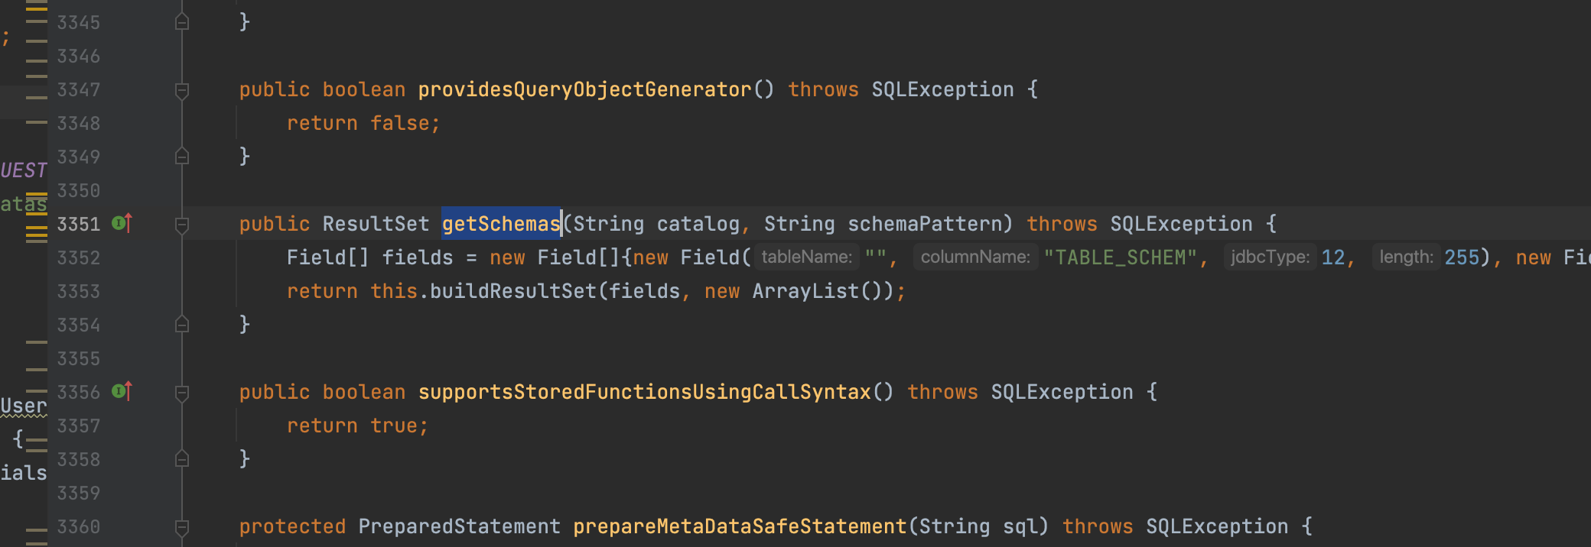The width and height of the screenshot is (1591, 547).
Task: Click the length parameter hint
Action: click(x=1406, y=257)
